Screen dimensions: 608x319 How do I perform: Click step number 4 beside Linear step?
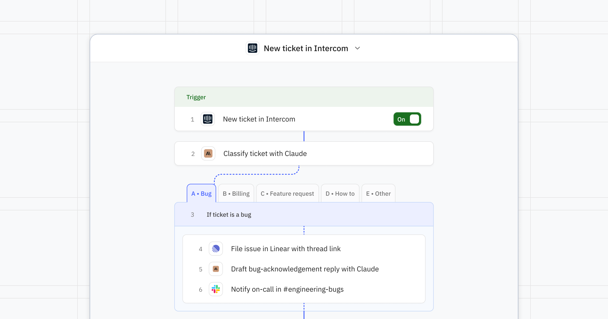(x=201, y=249)
